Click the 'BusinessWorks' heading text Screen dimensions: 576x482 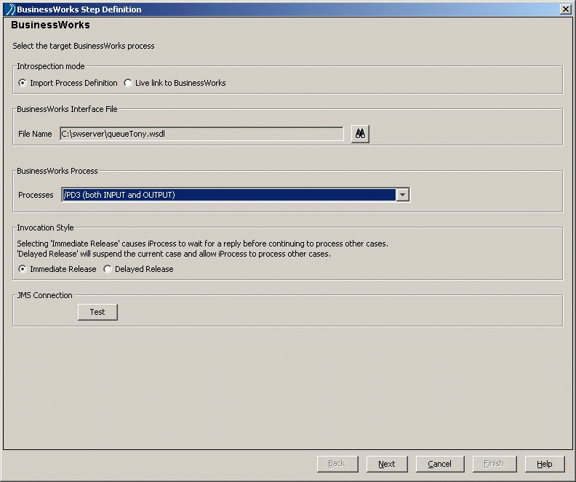50,25
